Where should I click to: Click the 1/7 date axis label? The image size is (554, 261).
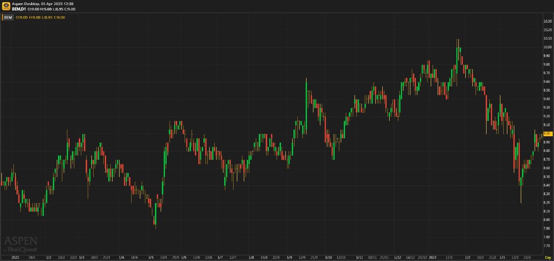(220, 257)
